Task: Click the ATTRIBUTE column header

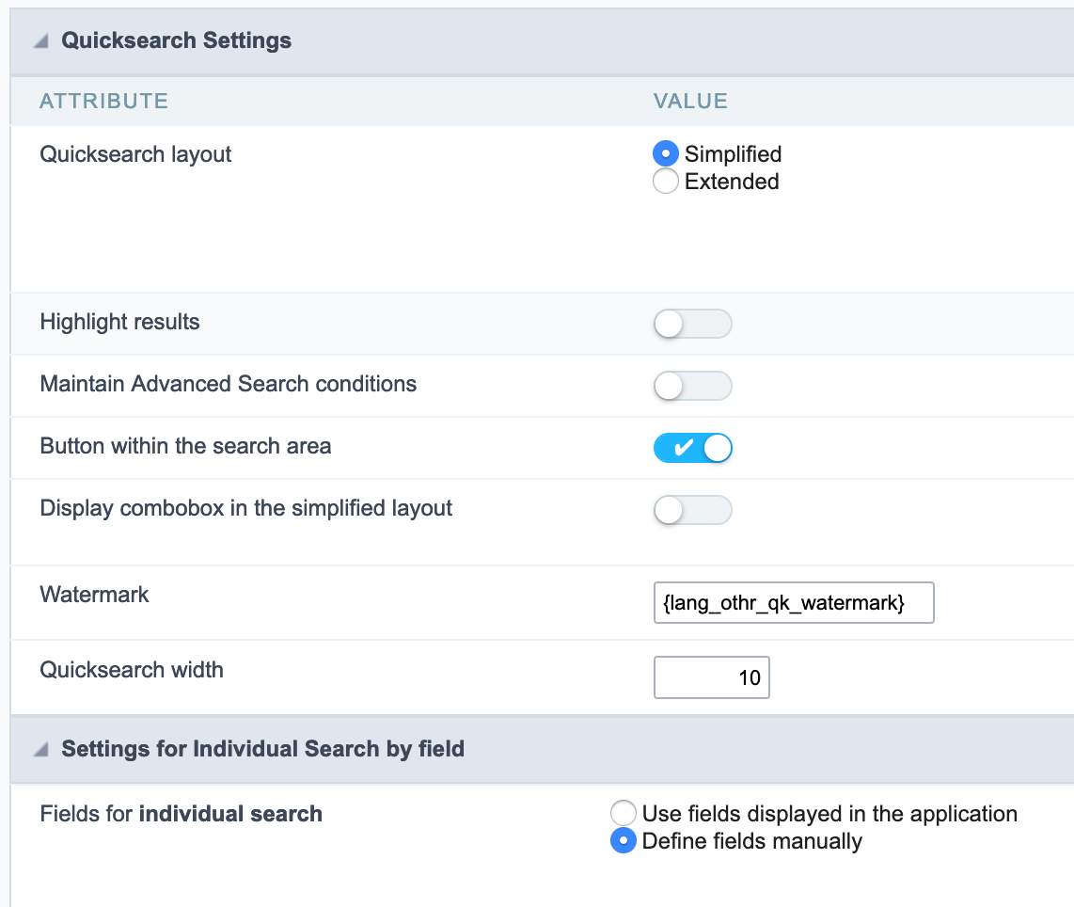Action: pyautogui.click(x=103, y=102)
